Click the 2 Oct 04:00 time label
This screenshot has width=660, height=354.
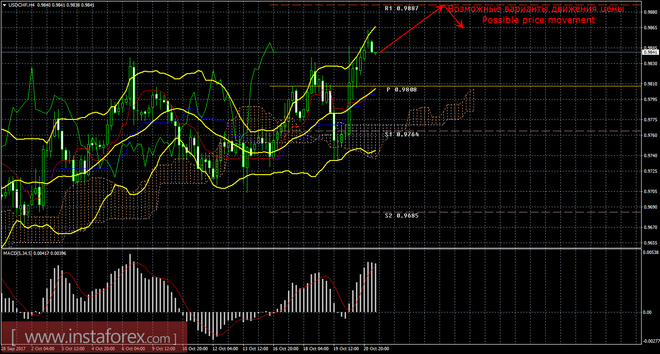(x=43, y=349)
